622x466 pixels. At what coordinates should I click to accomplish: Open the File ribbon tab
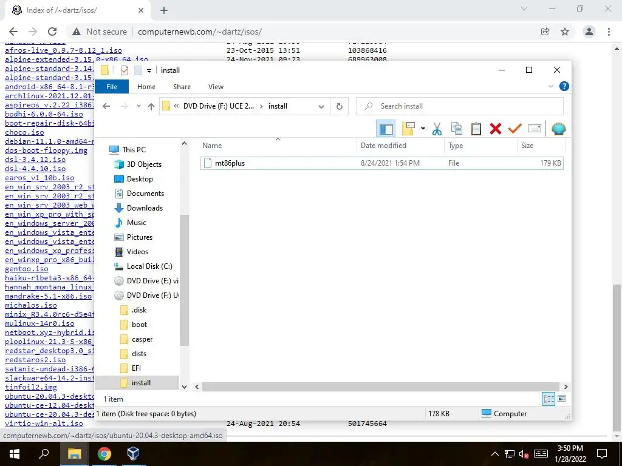point(112,87)
